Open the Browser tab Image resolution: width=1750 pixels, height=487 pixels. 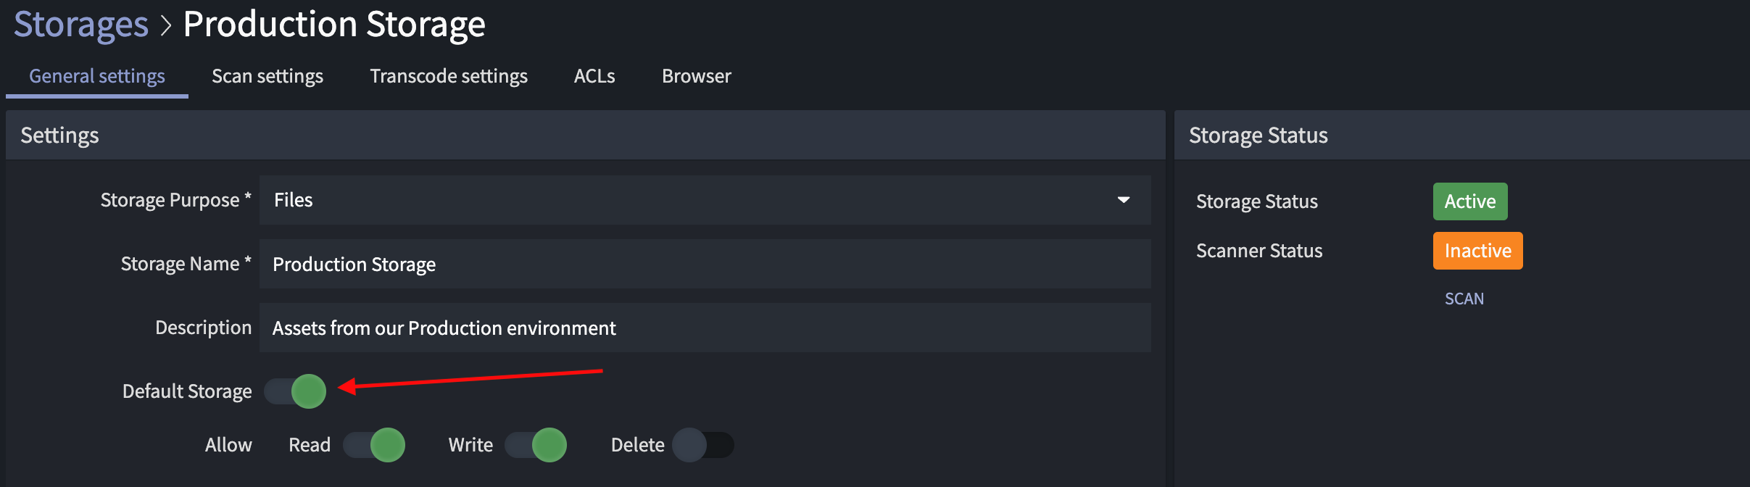696,76
